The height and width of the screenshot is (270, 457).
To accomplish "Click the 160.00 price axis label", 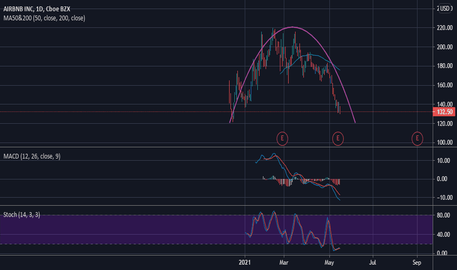I will [444, 85].
